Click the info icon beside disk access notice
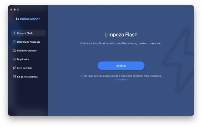Screen dimensions: 202x127 click(82, 76)
